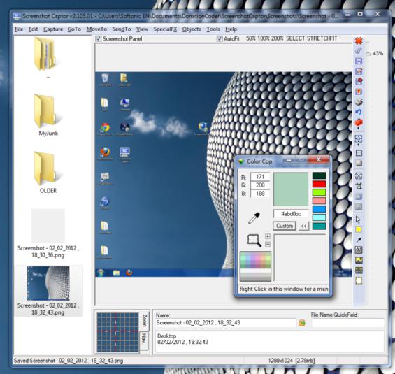This screenshot has width=395, height=374.
Task: Open the dropdown arrow below the toolbox icon
Action: (x=359, y=129)
